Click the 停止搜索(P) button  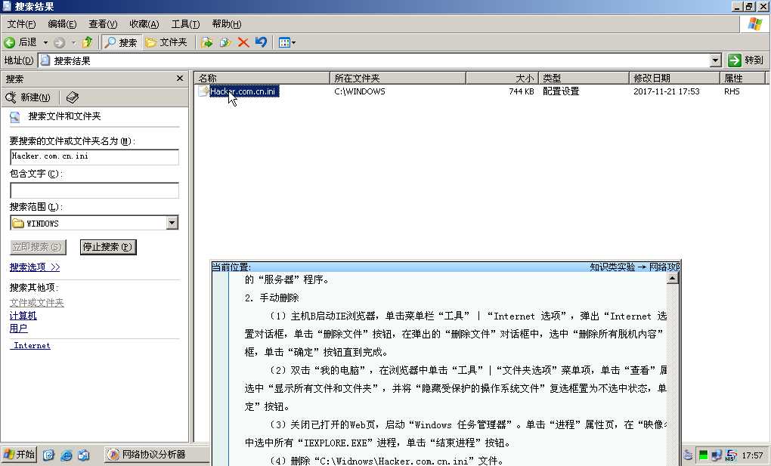107,247
